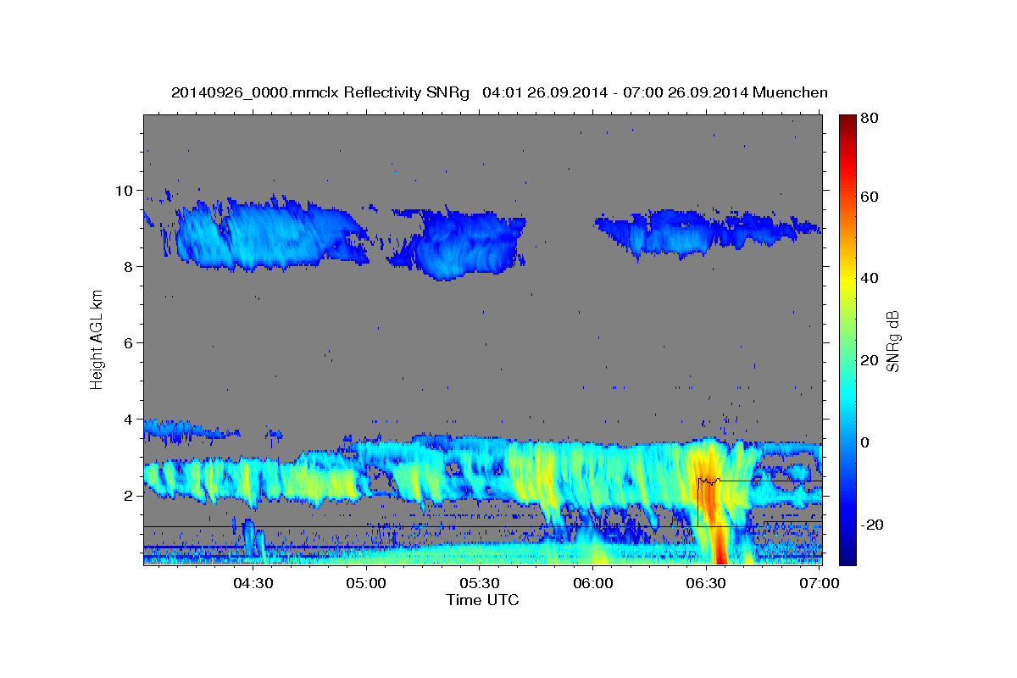Click the 04:30 time tick label
This screenshot has height=678, width=1017.
pyautogui.click(x=253, y=584)
